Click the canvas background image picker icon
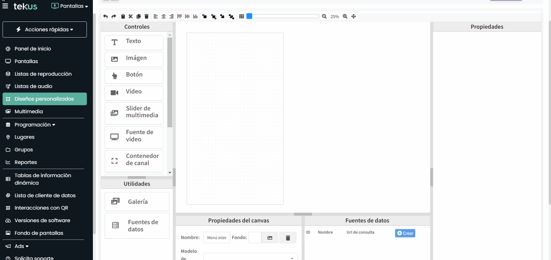 (x=270, y=238)
